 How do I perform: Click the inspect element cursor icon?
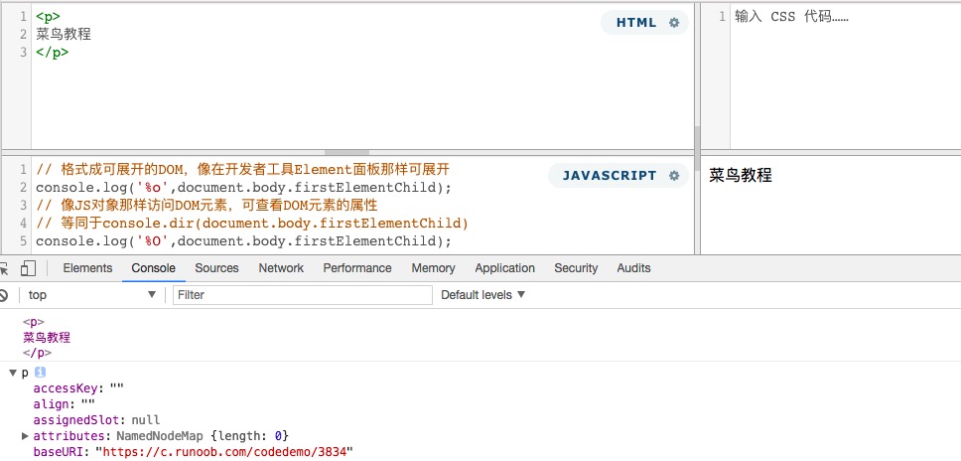tap(4, 268)
